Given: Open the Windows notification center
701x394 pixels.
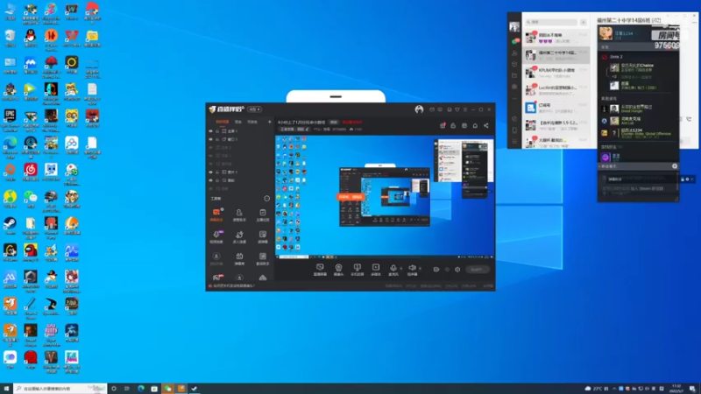Looking at the screenshot, I should point(692,389).
